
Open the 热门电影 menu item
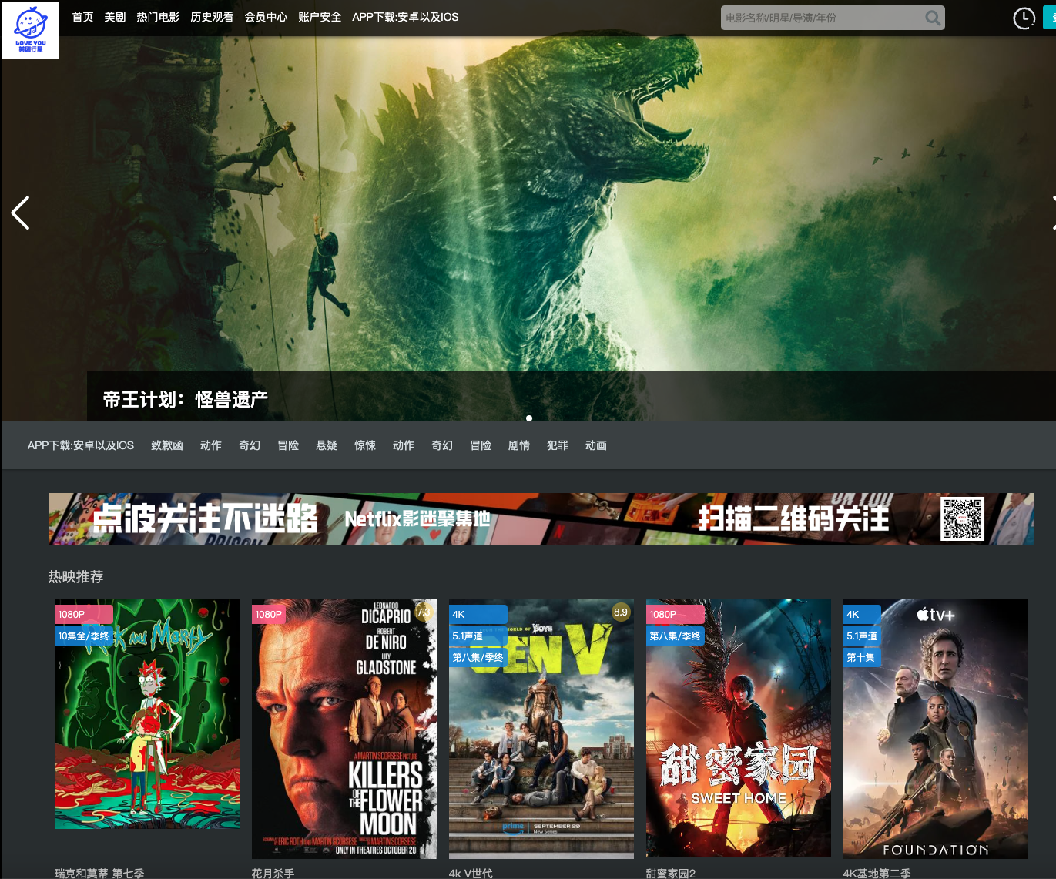pos(158,17)
